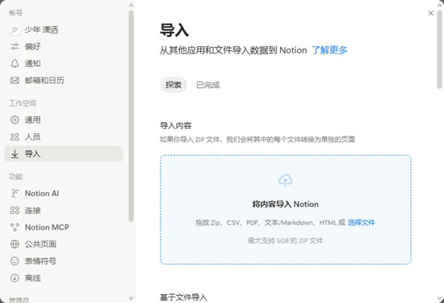The image size is (444, 303).
Task: Open the 偏好 preferences section
Action: point(64,47)
